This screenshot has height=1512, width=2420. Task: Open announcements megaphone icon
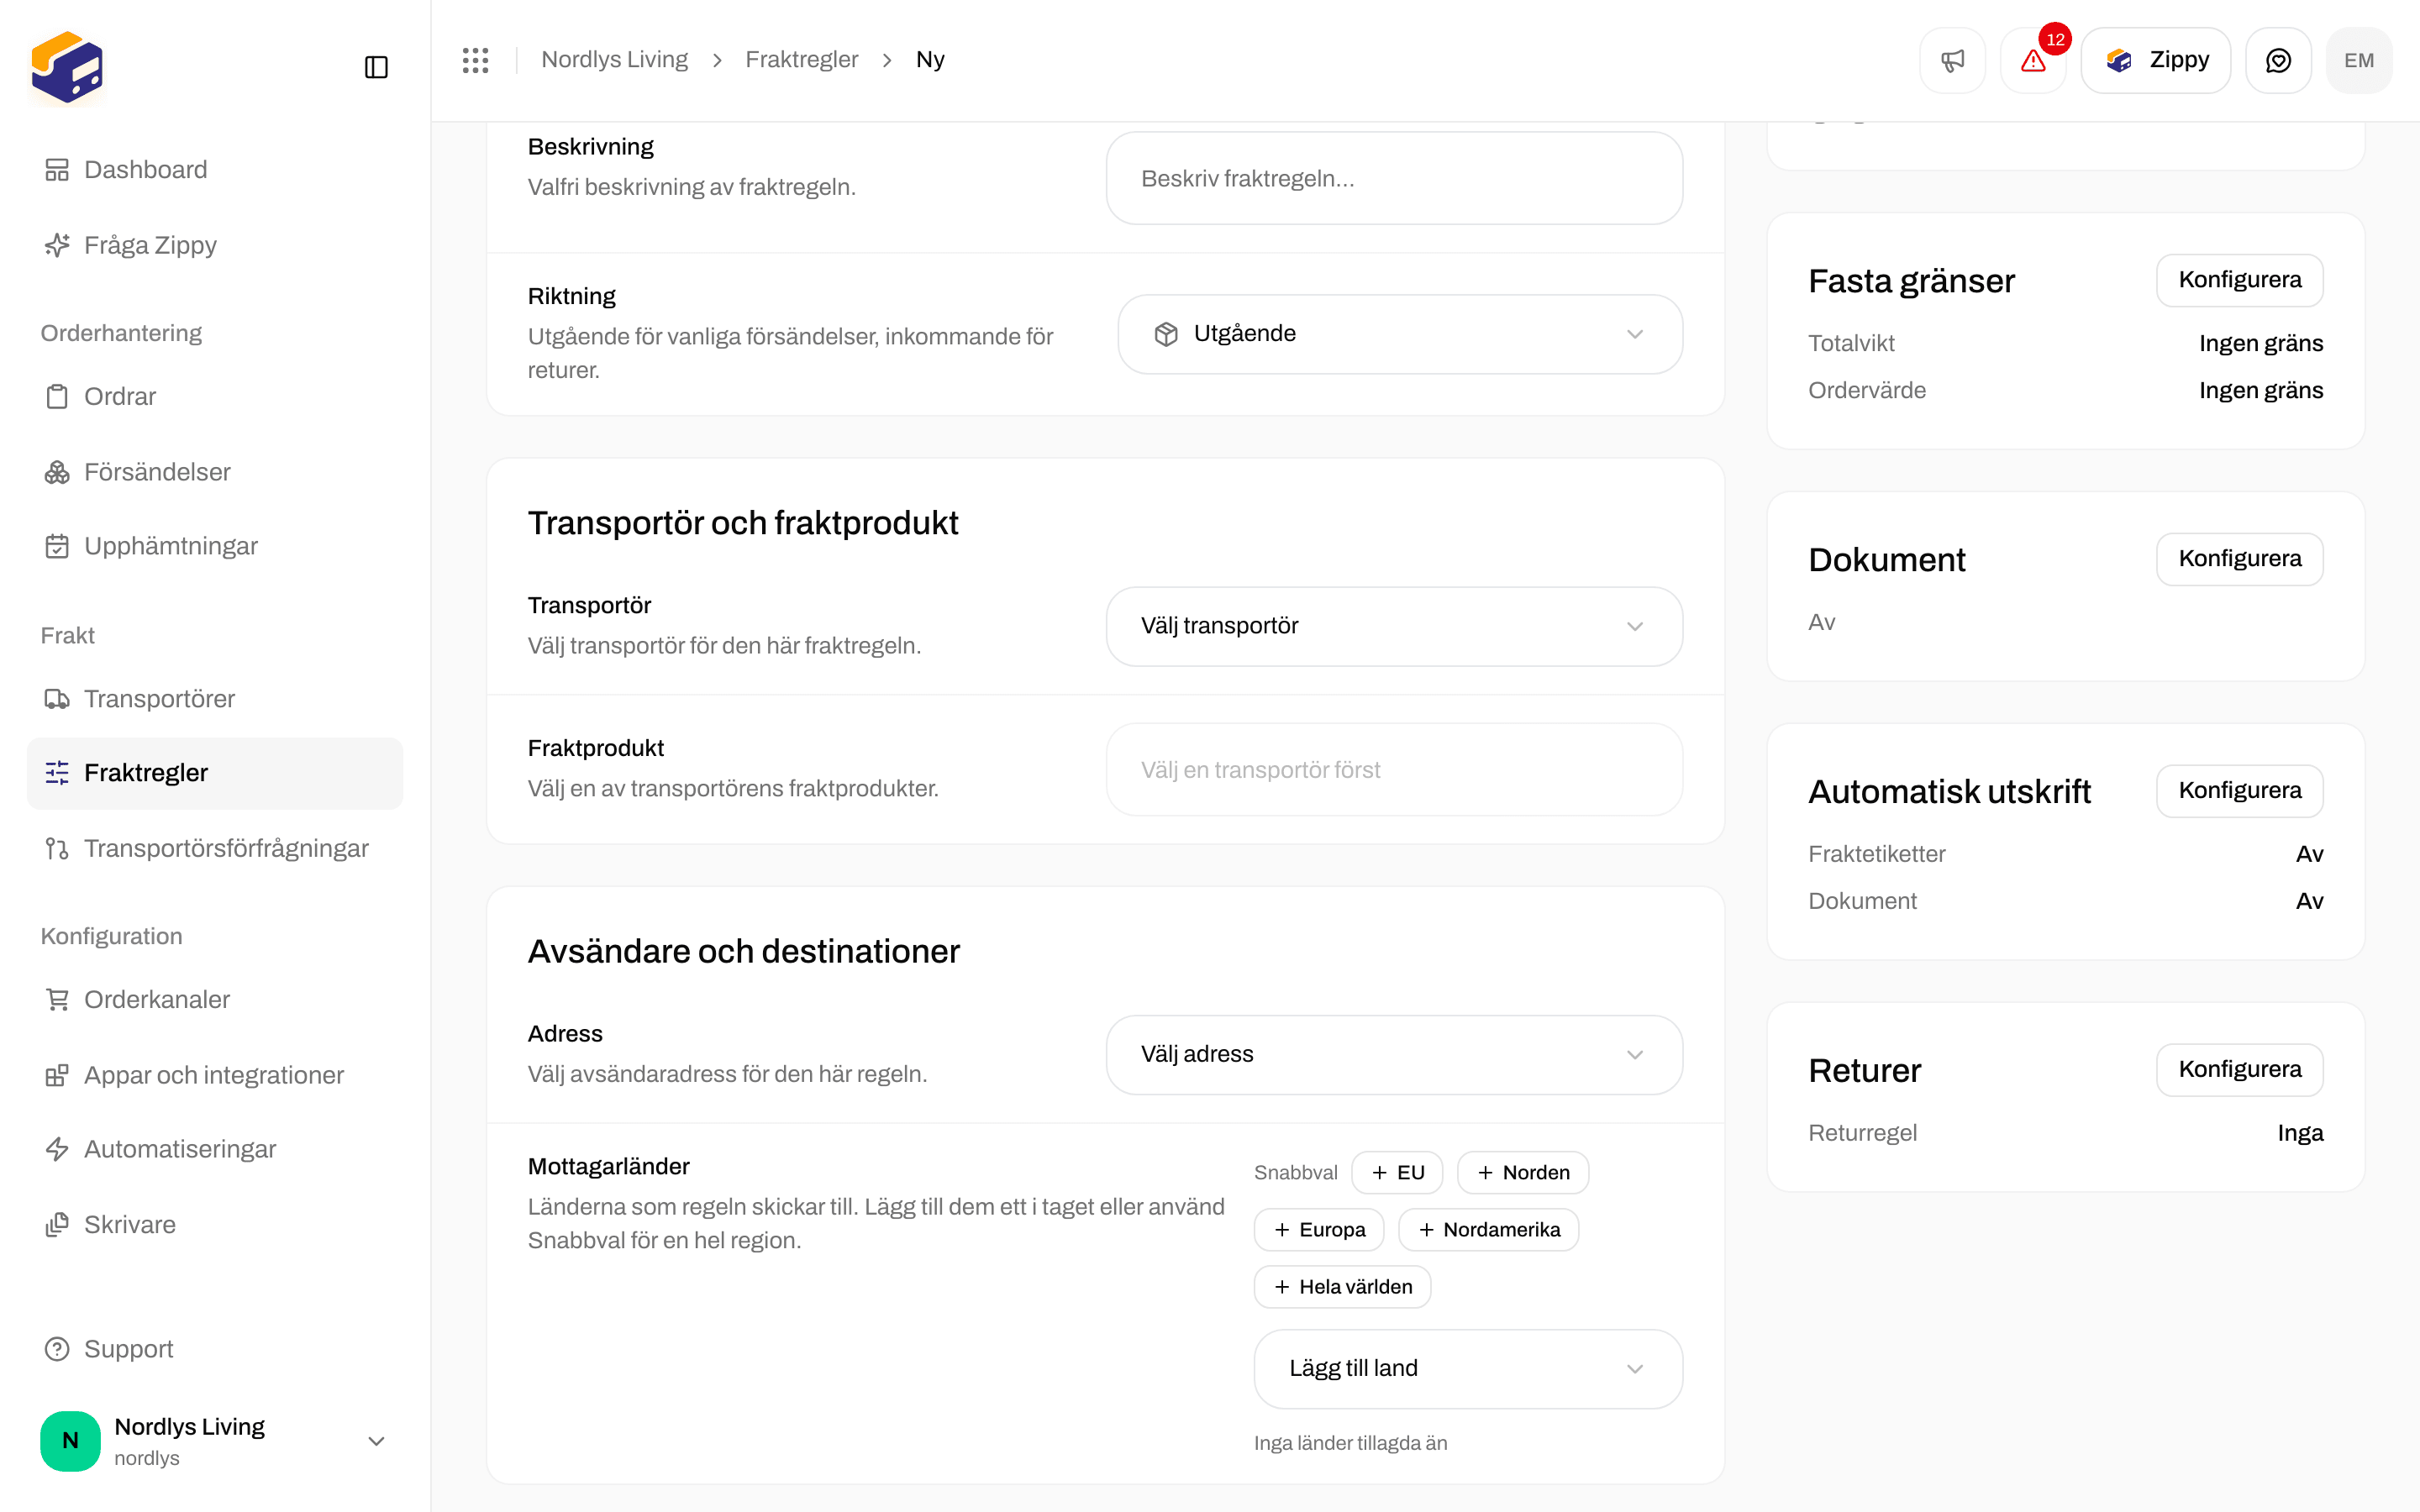point(1952,60)
